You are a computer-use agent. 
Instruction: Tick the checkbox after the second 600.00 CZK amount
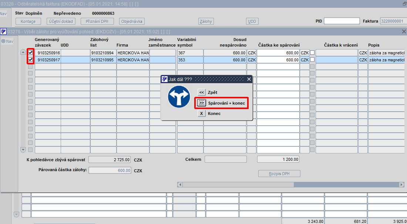[x=312, y=60]
